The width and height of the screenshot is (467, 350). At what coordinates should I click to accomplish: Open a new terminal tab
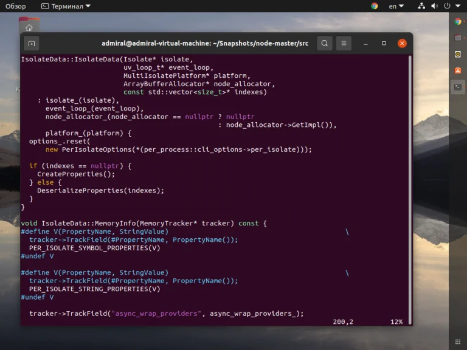32,44
